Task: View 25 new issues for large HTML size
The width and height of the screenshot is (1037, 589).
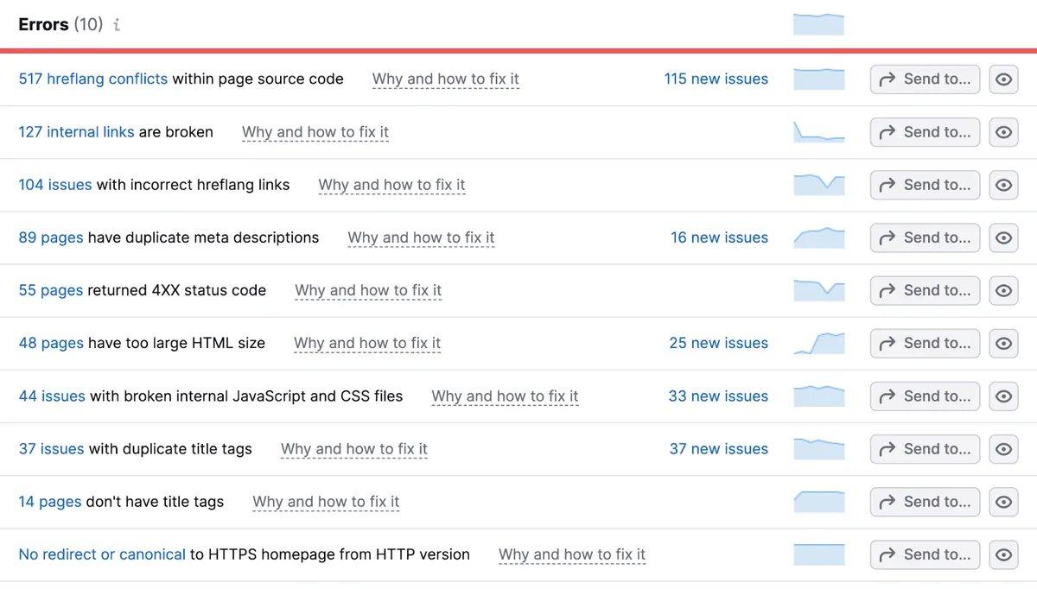Action: click(718, 343)
